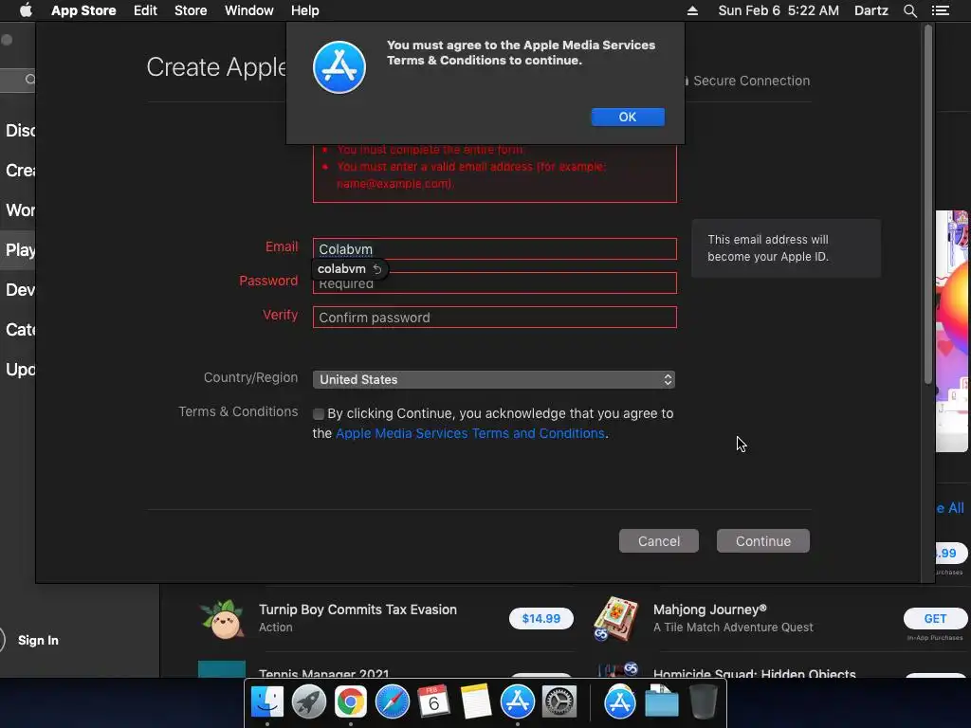
Task: Select the Work sidebar item
Action: (18, 209)
